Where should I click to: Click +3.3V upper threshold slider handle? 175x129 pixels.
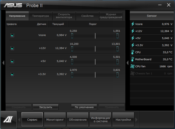tap(118, 75)
